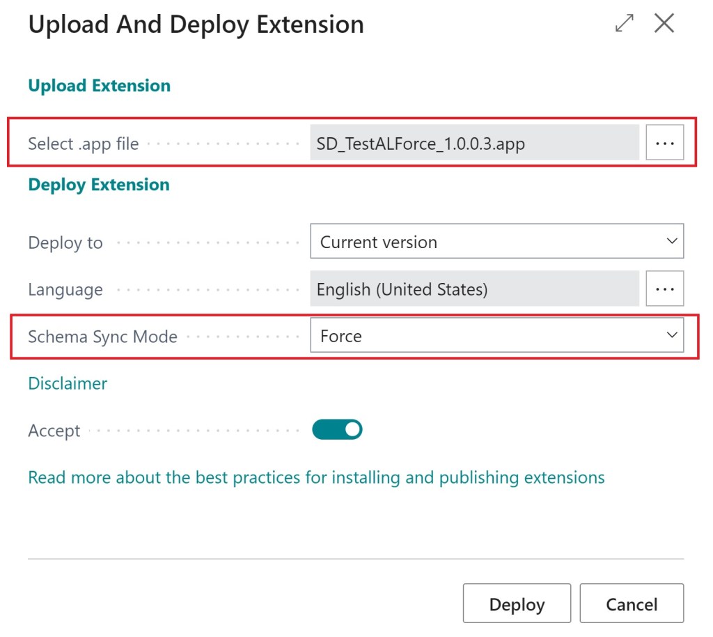Click the Accept field label
The image size is (713, 637).
(54, 431)
